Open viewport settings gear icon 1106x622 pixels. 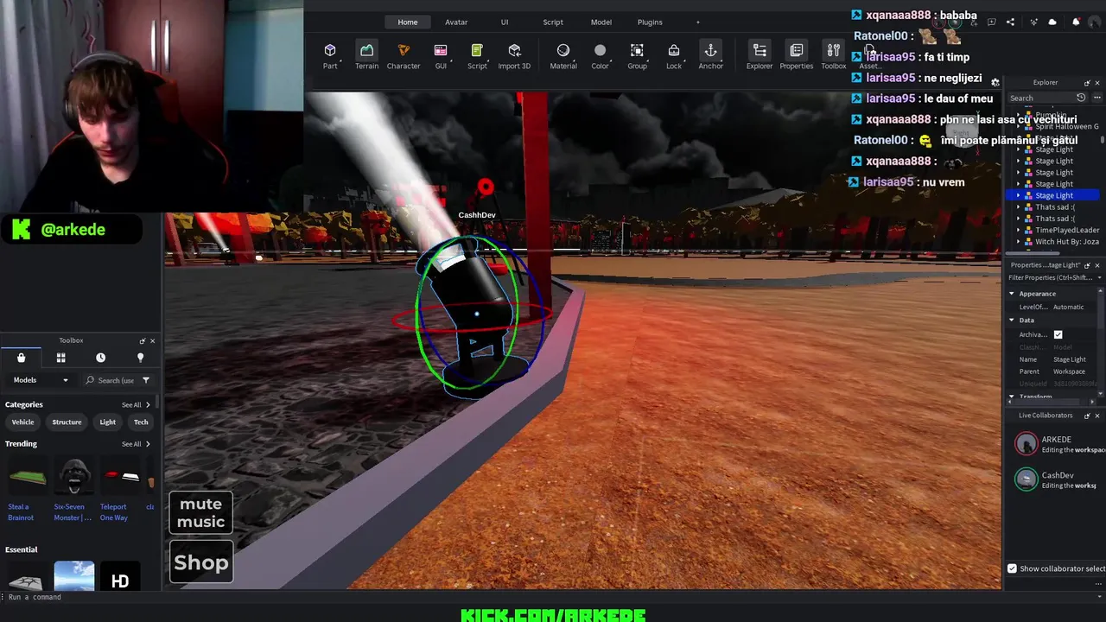click(x=995, y=83)
